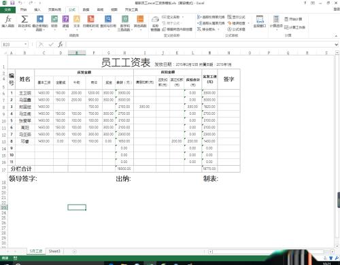Switch to the Sheet3 worksheet tab
Viewport: 340px width, 265px height.
tap(54, 251)
